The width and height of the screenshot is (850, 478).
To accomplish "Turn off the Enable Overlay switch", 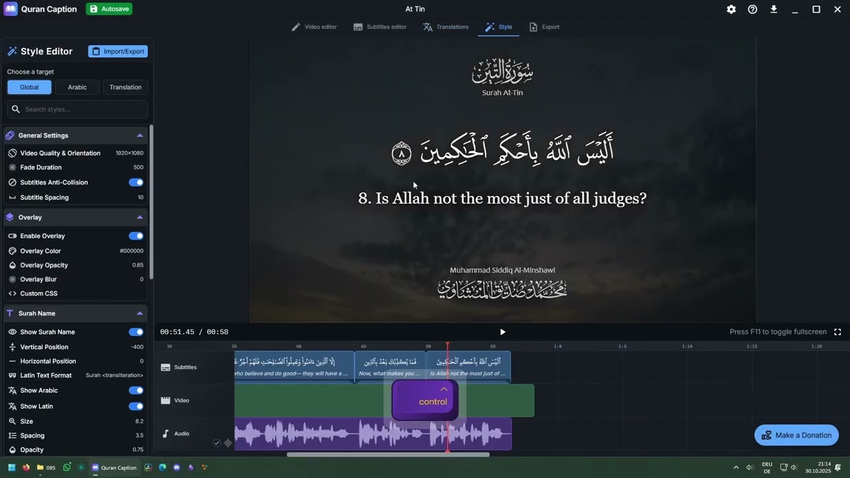I will click(x=135, y=236).
